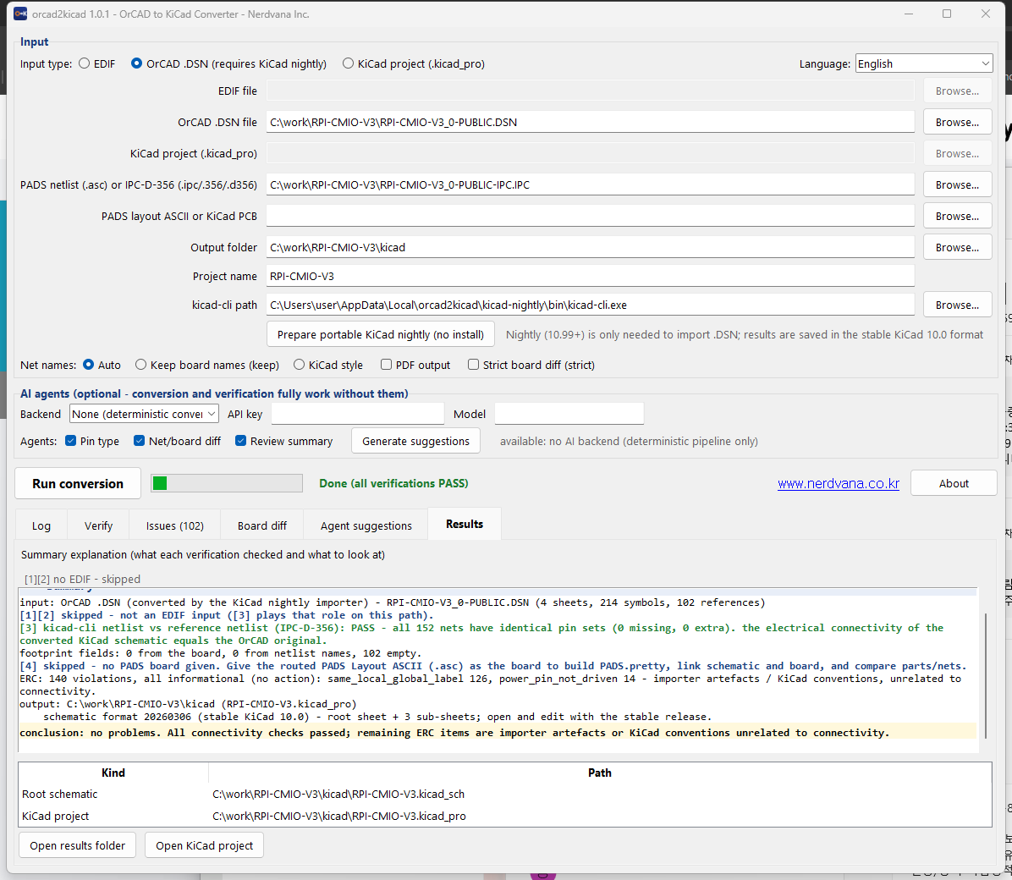Select the Root schematic table row
The width and height of the screenshot is (1012, 880).
504,795
